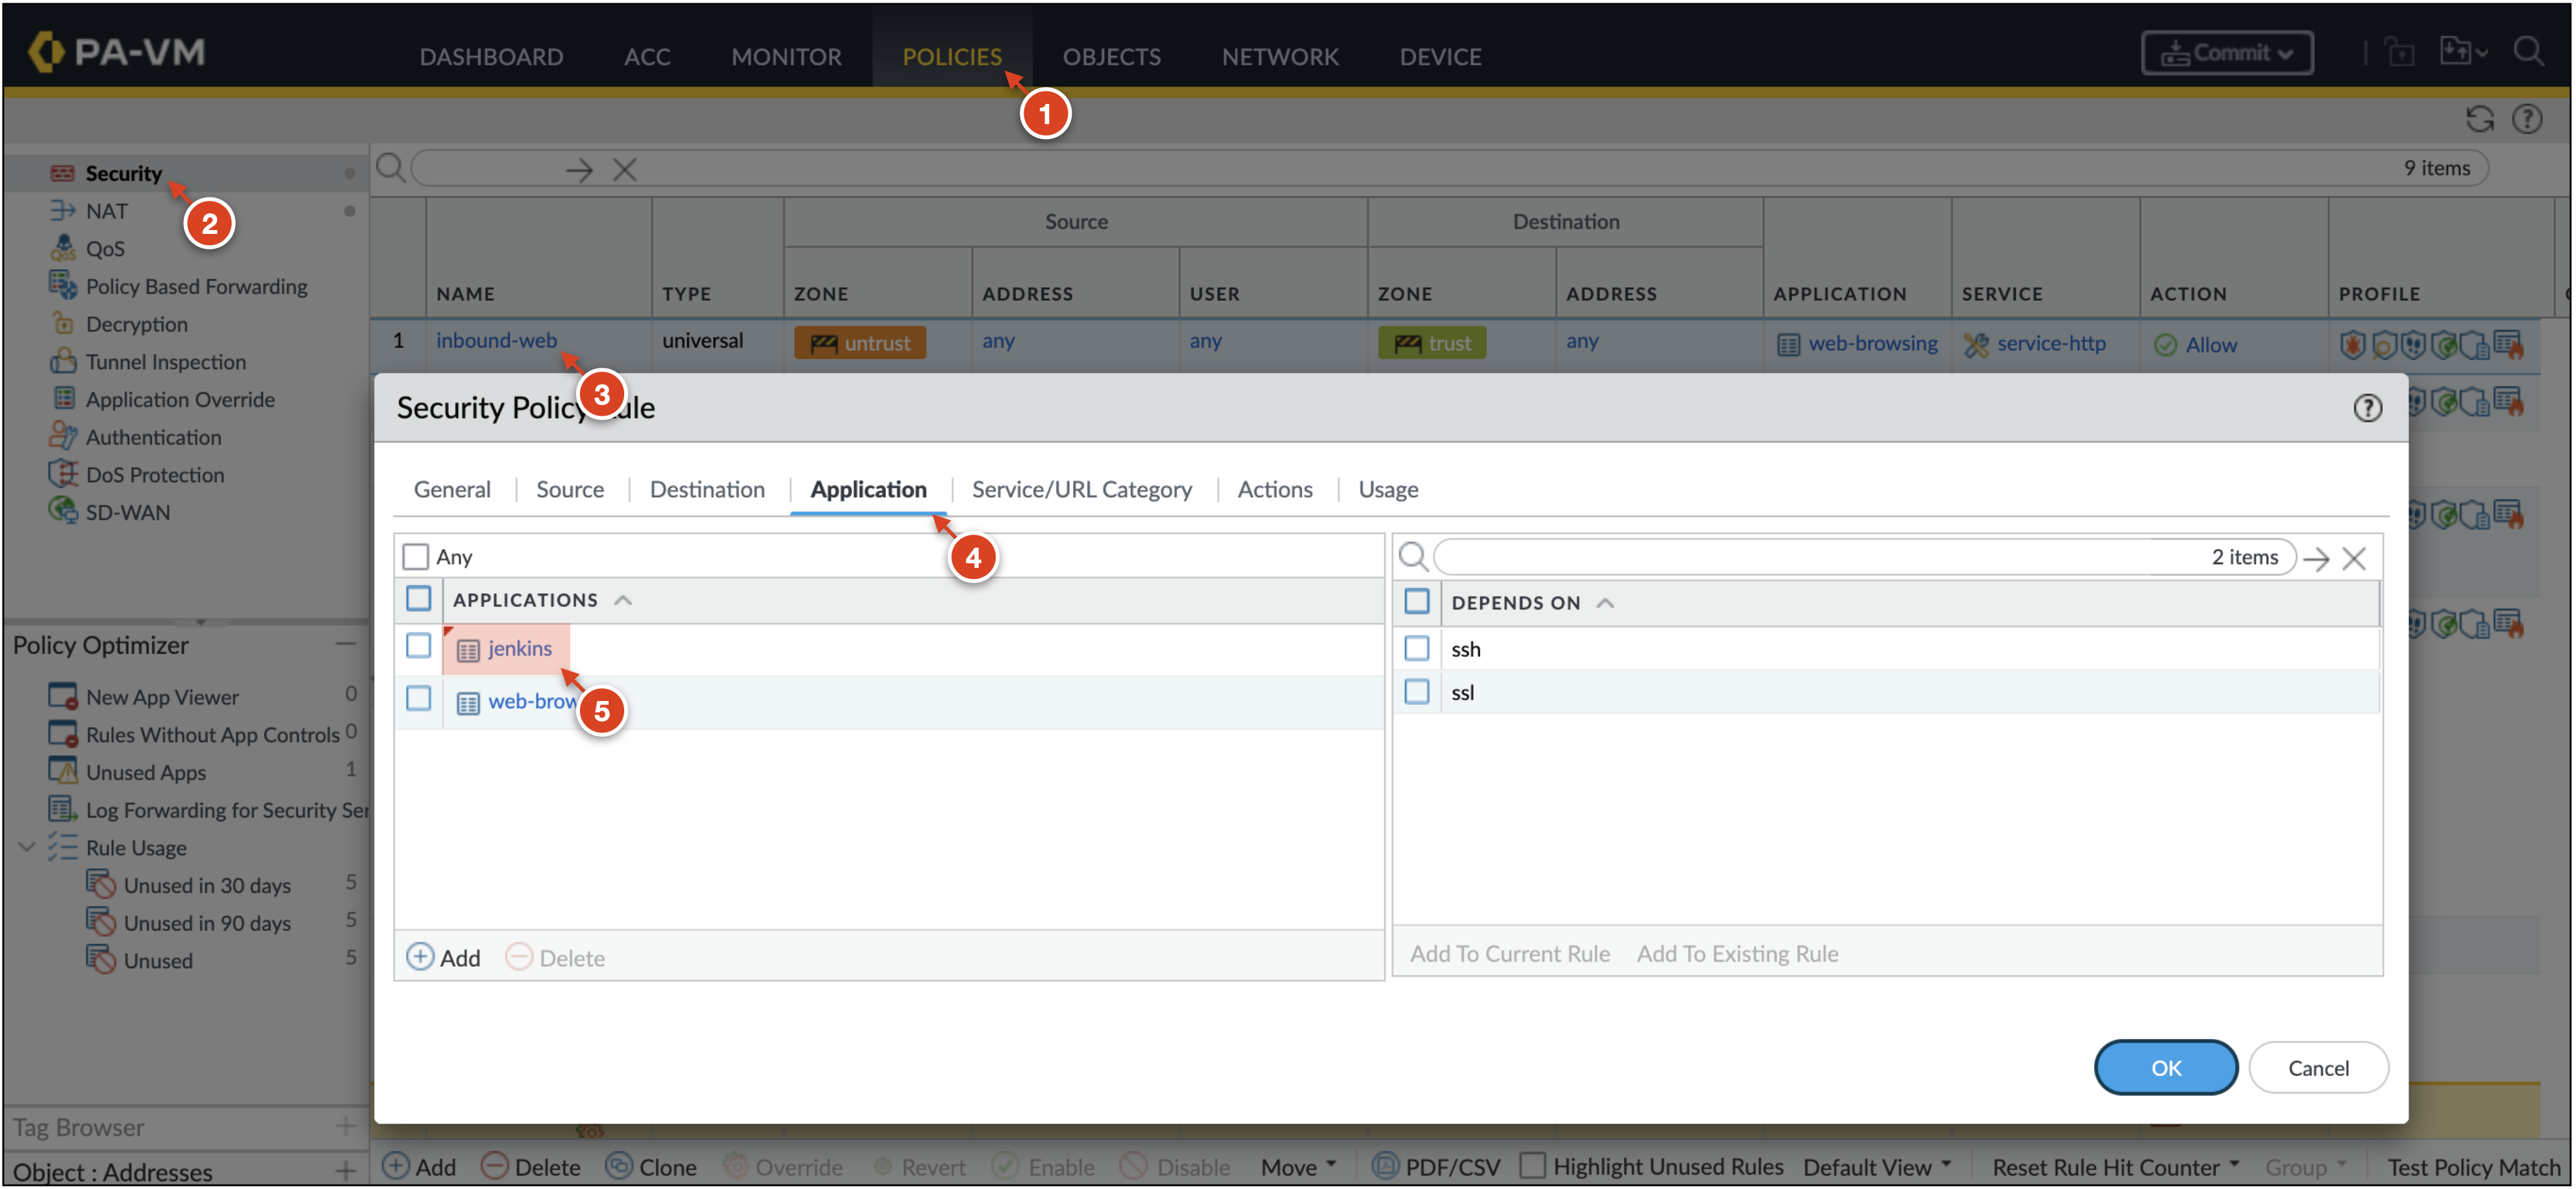Clear the Depends On search with X icon

point(2354,558)
